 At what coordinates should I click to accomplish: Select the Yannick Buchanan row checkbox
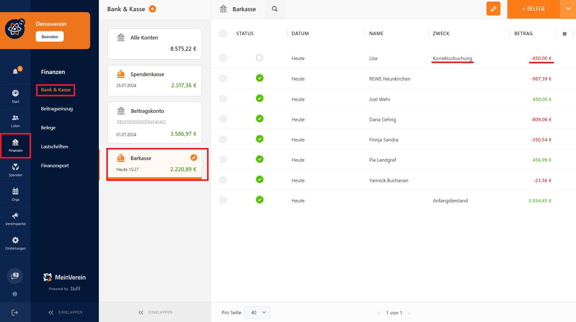click(x=223, y=180)
